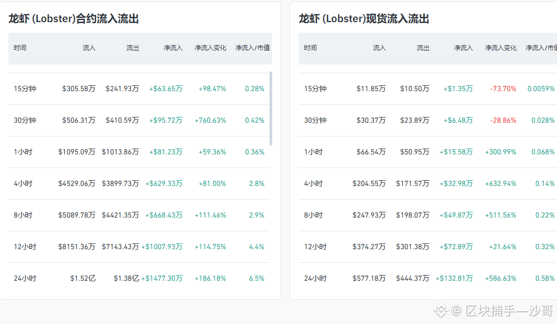The height and width of the screenshot is (324, 557).
Task: Click 净流入/市值 header in contract table
Action: pos(252,47)
